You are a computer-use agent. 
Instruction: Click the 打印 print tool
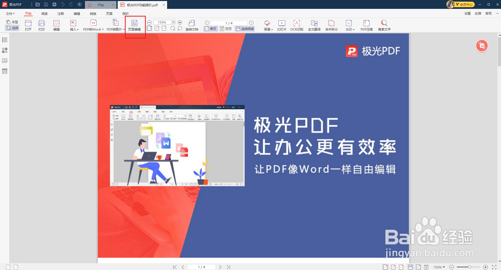42,25
